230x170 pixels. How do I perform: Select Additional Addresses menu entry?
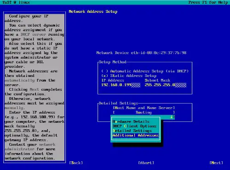coord(136,135)
